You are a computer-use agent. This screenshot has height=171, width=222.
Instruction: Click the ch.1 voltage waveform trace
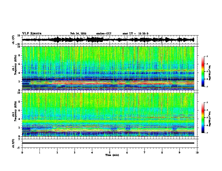point(108,40)
